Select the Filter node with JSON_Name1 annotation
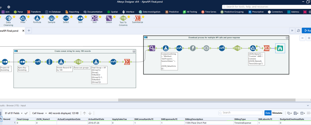This screenshot has width=311, height=125. (253, 48)
